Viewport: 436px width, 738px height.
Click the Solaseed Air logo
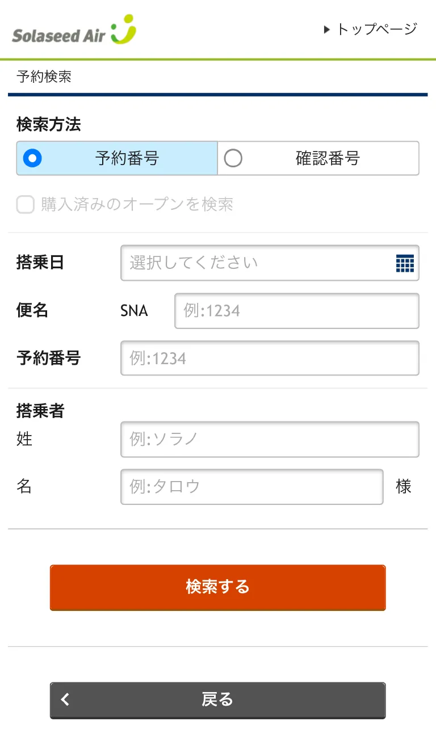click(74, 31)
